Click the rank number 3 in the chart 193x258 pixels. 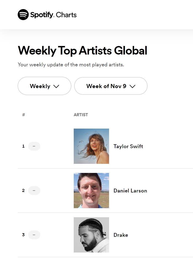[x=23, y=235]
